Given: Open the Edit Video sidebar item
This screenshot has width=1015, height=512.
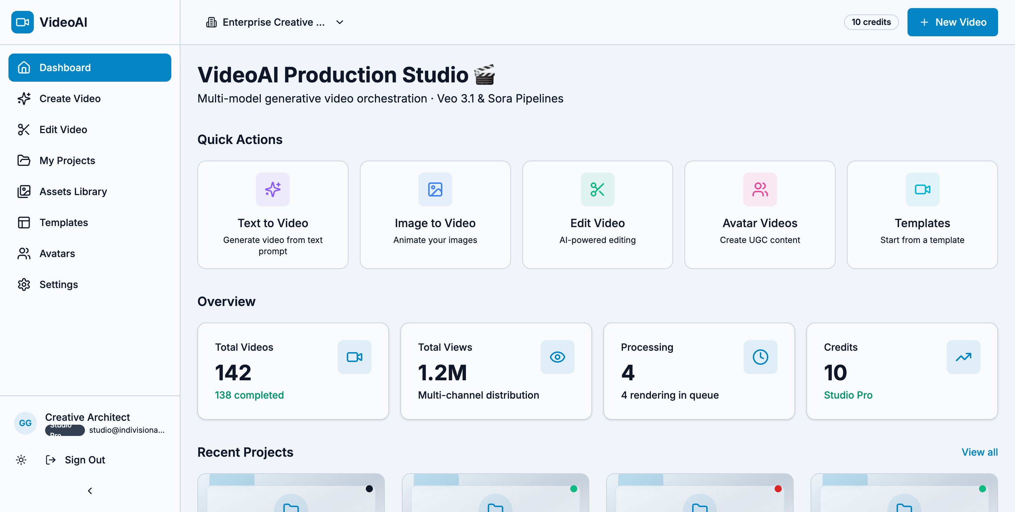Looking at the screenshot, I should [90, 130].
